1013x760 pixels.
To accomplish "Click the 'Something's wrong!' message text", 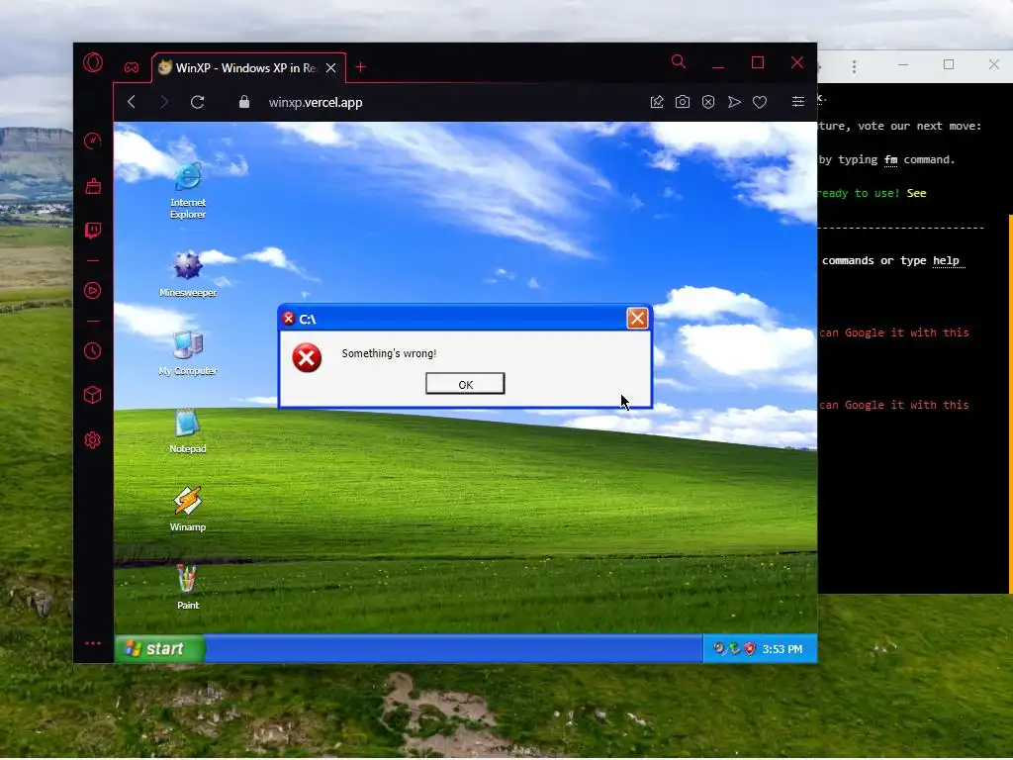I will tap(389, 353).
